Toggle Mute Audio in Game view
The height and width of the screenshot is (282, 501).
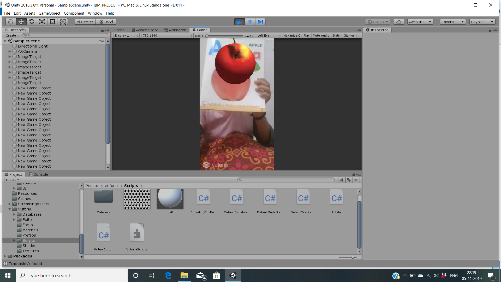[321, 36]
